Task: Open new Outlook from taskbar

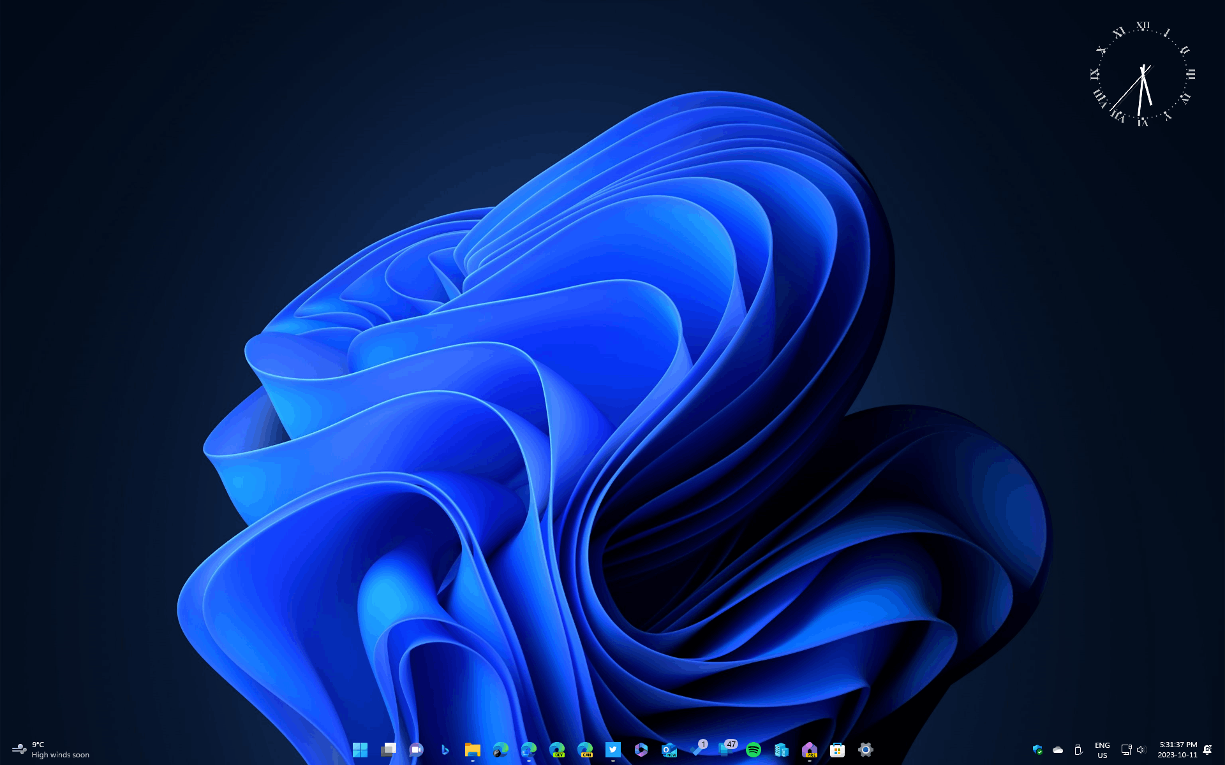Action: point(669,750)
